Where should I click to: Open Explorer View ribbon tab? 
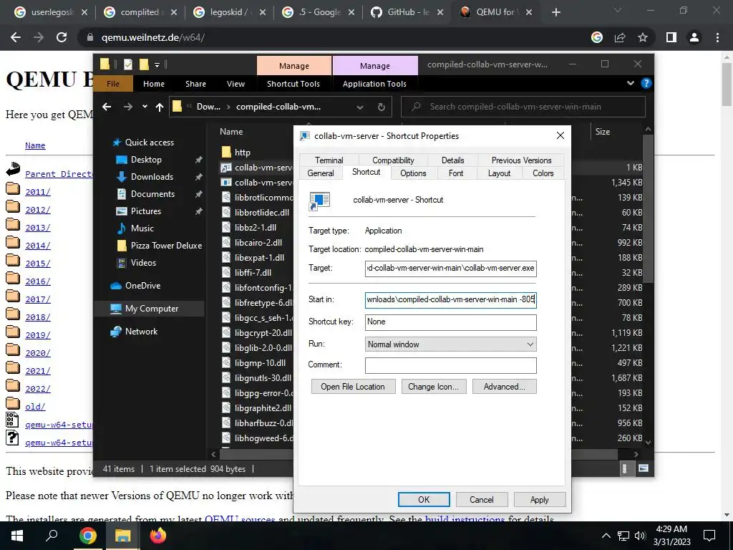pyautogui.click(x=236, y=84)
